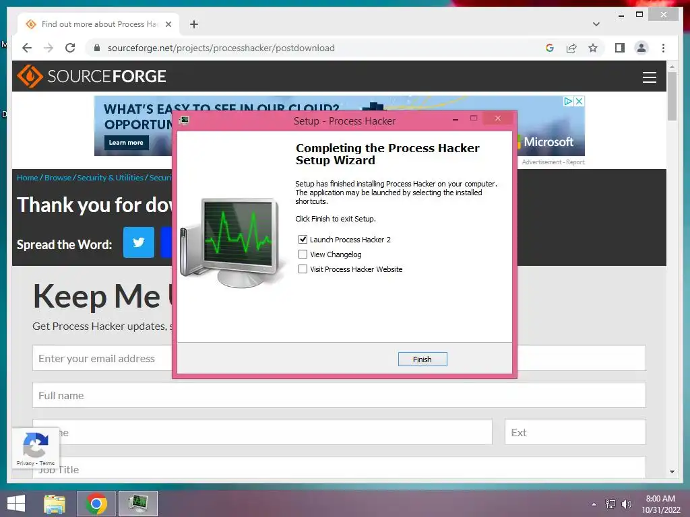
Task: Close the Microsoft ad
Action: click(579, 101)
